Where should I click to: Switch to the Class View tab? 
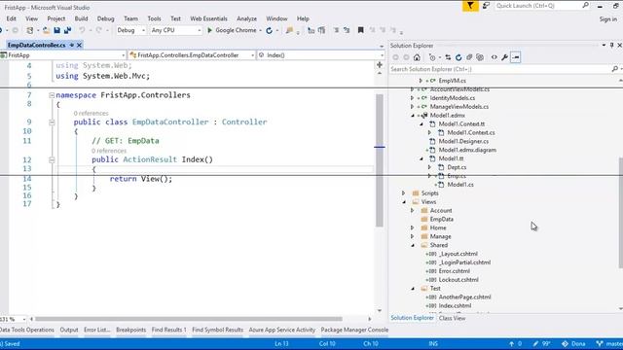point(452,318)
